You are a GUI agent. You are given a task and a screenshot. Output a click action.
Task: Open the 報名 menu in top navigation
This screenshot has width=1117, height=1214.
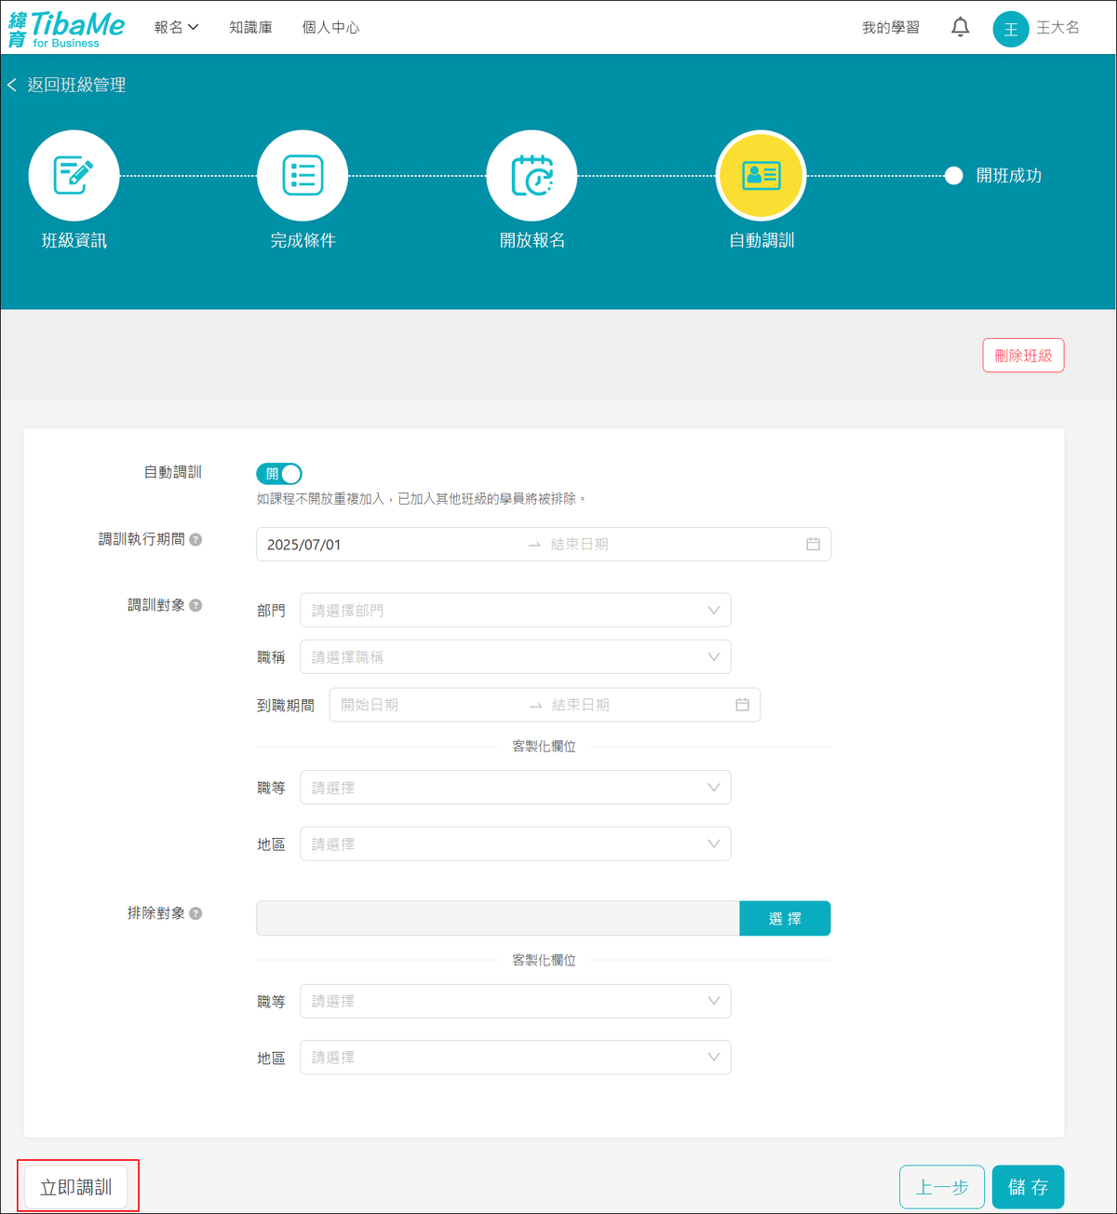click(x=176, y=28)
